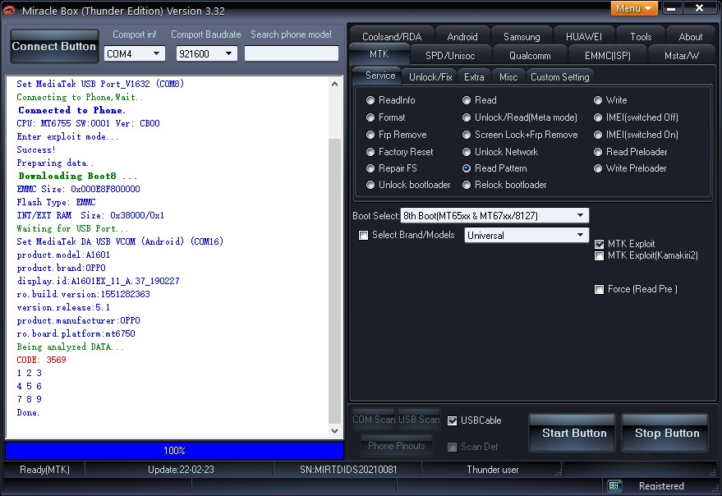Open the About tab

coord(690,37)
